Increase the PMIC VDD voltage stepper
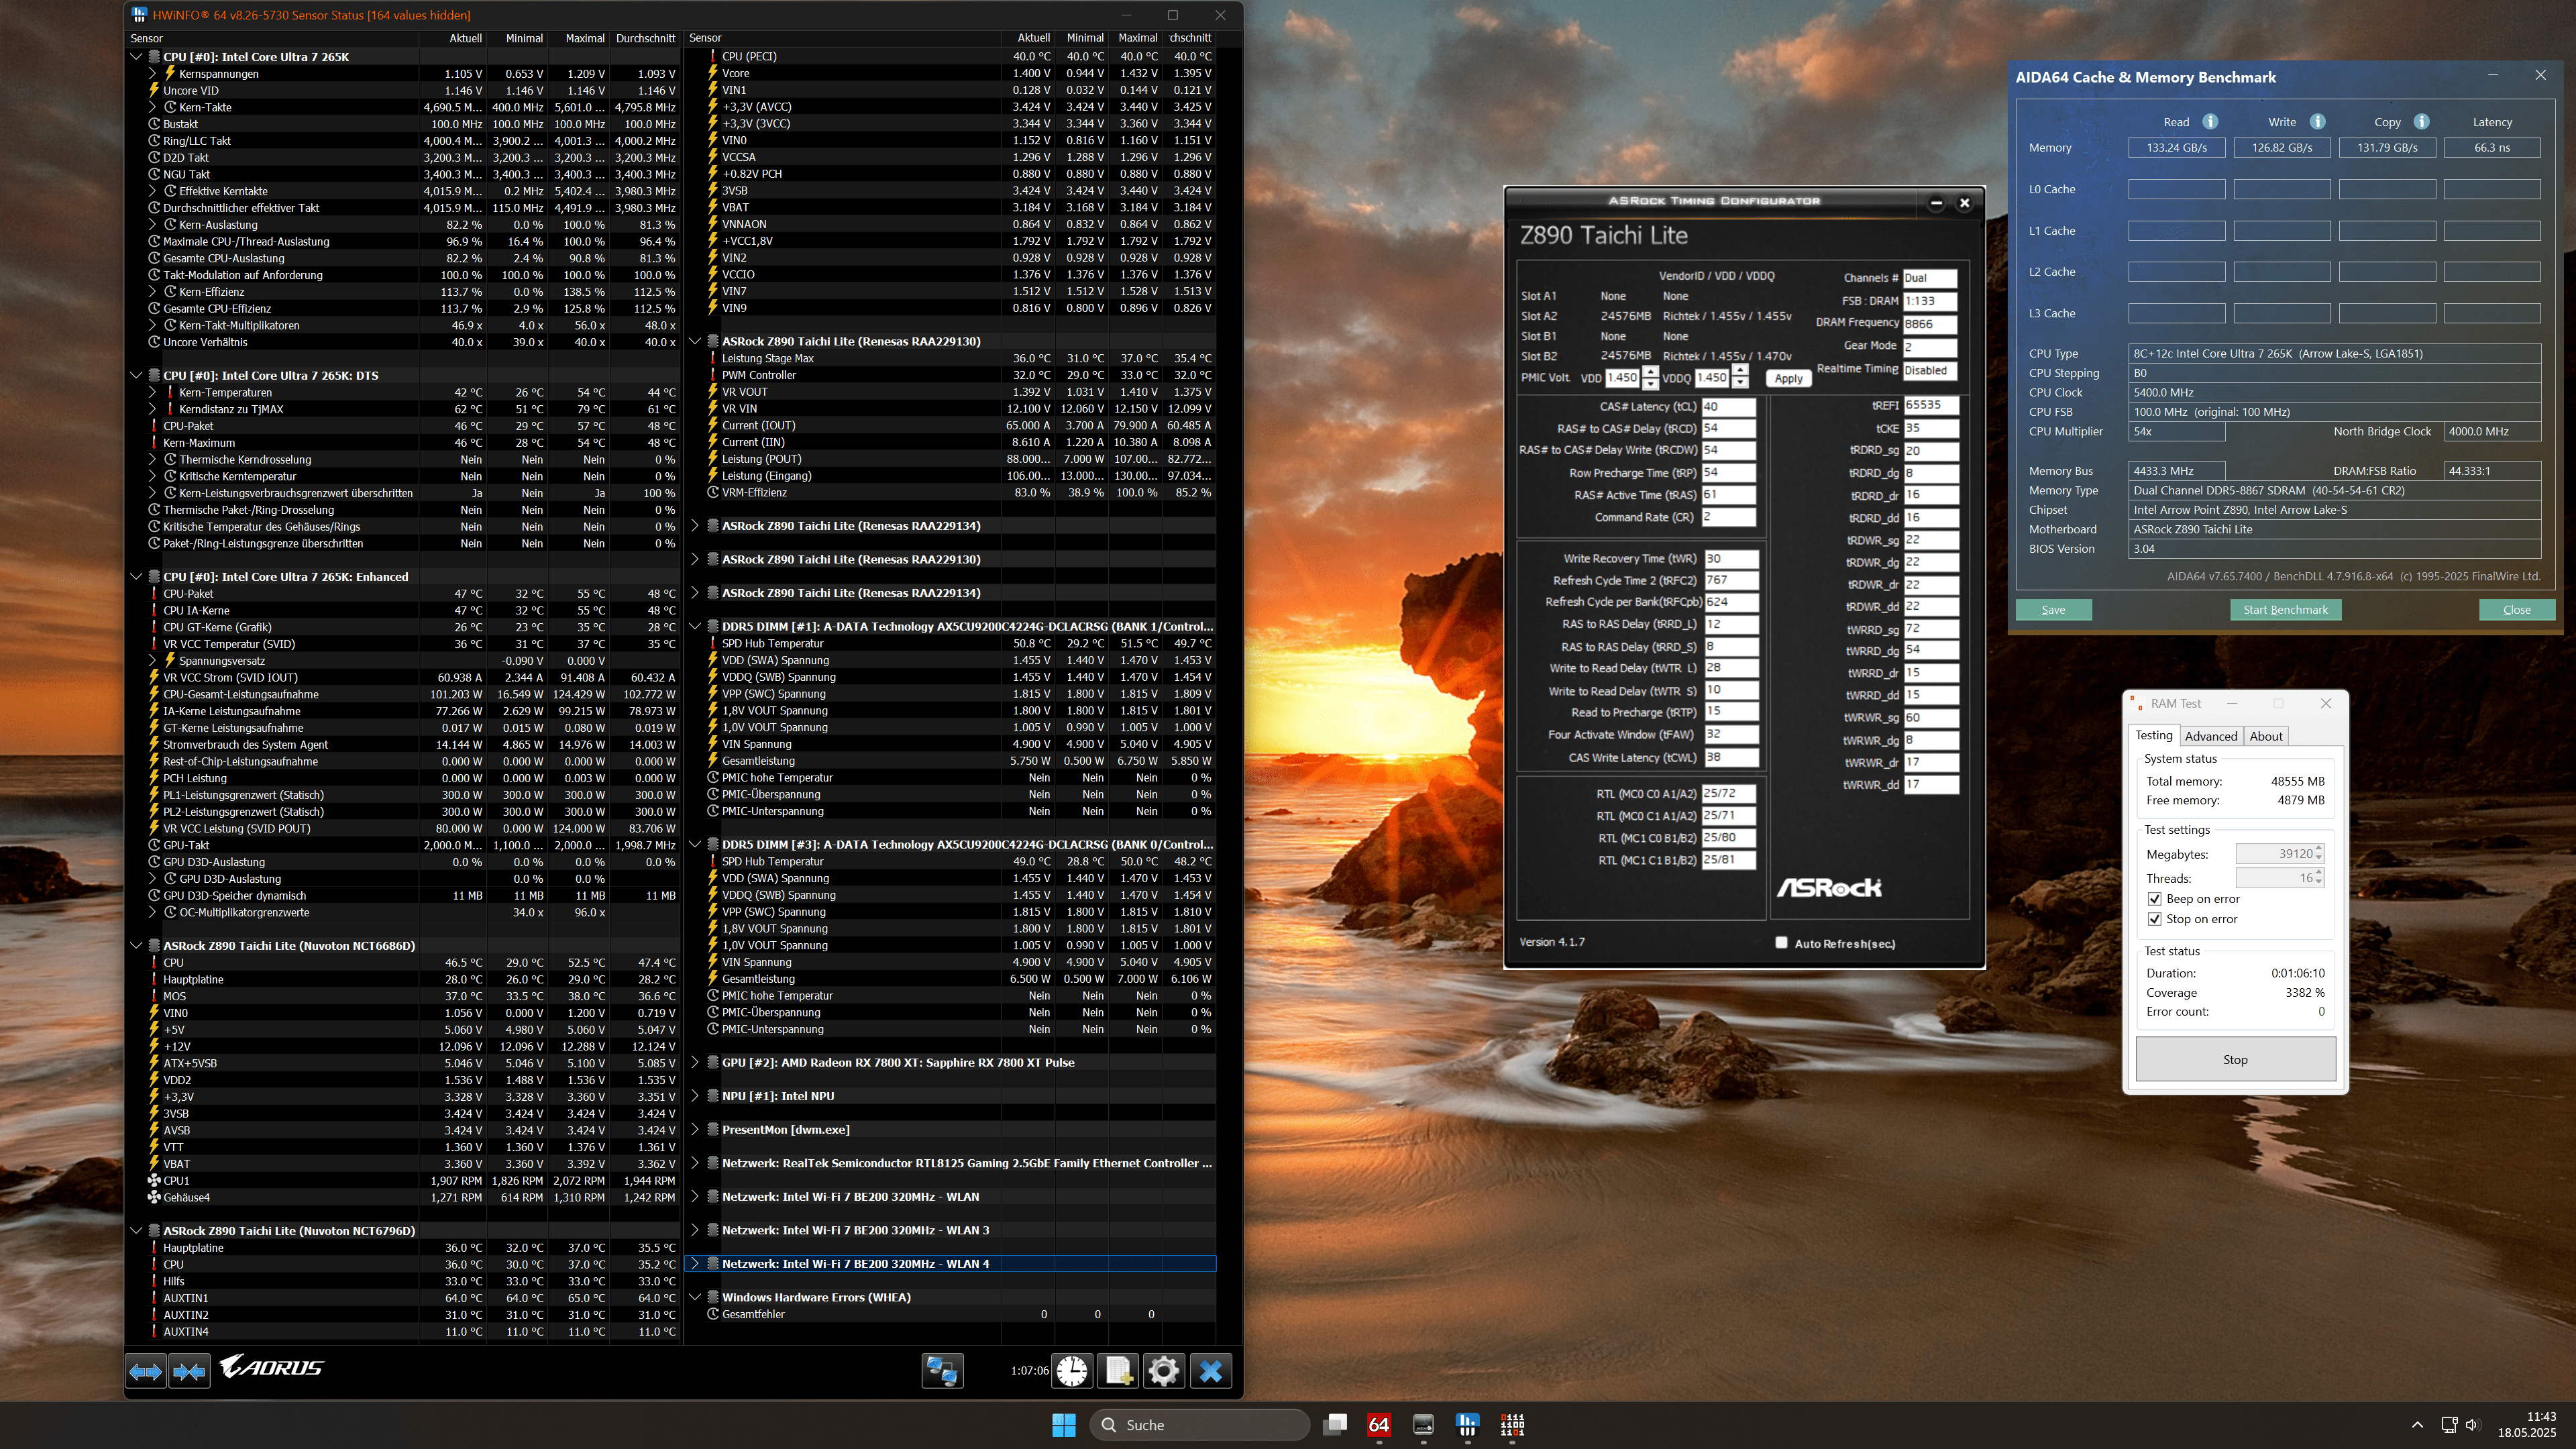 pos(1650,372)
